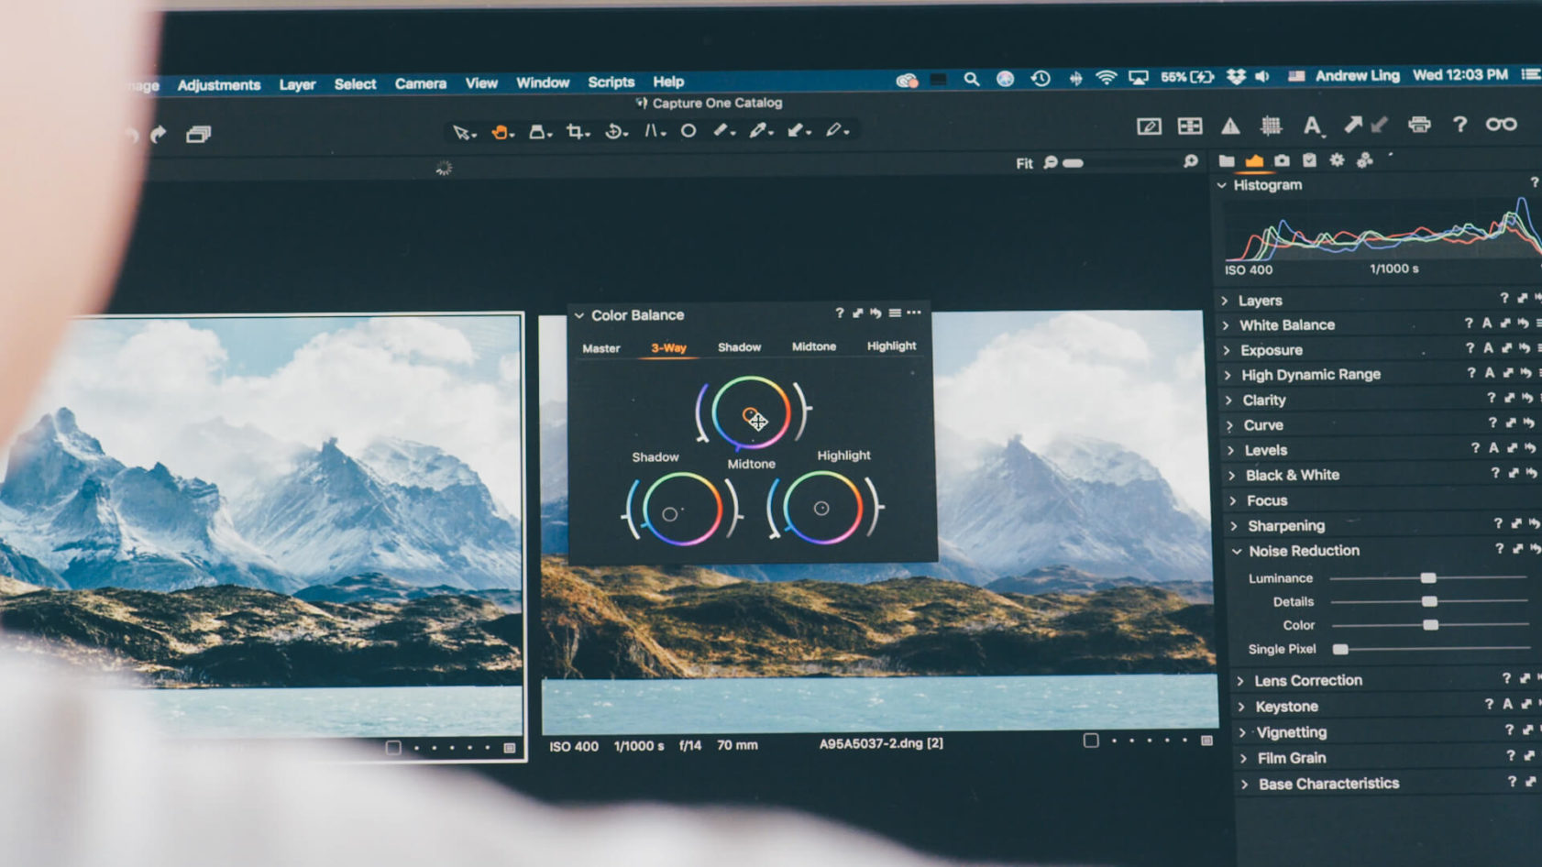Activate the Rotation tool
The height and width of the screenshot is (867, 1542).
614,130
